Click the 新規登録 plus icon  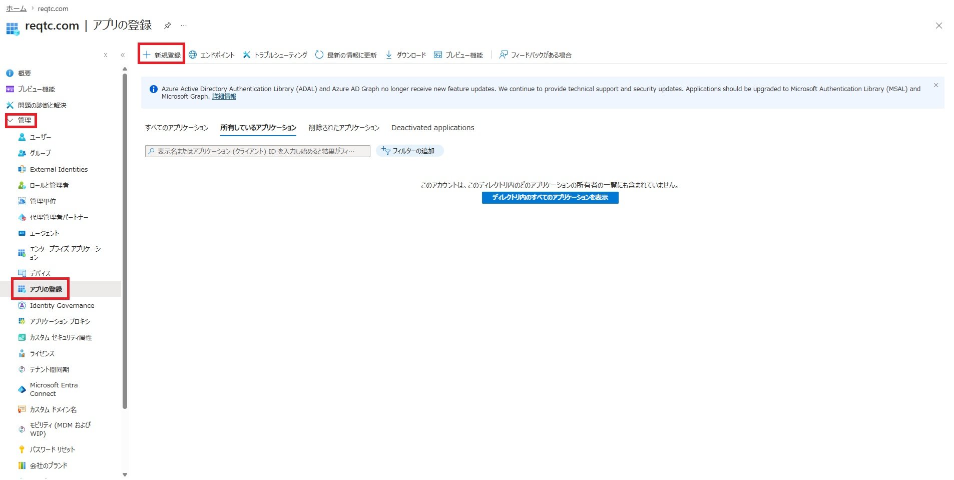coord(147,55)
